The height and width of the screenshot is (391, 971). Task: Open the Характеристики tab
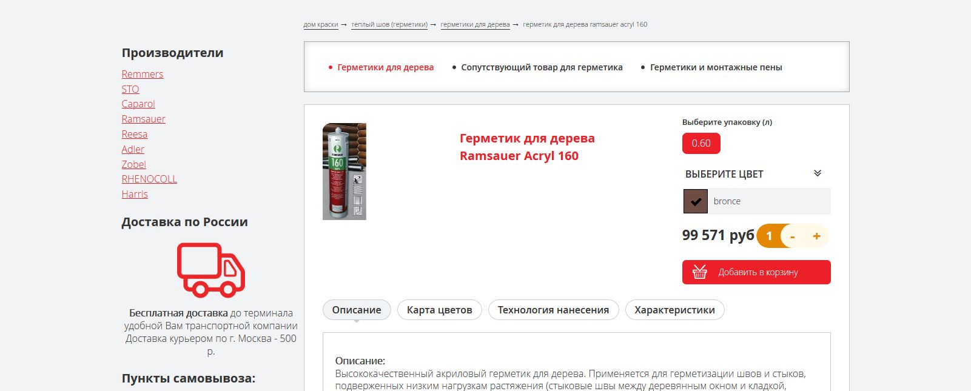point(675,310)
